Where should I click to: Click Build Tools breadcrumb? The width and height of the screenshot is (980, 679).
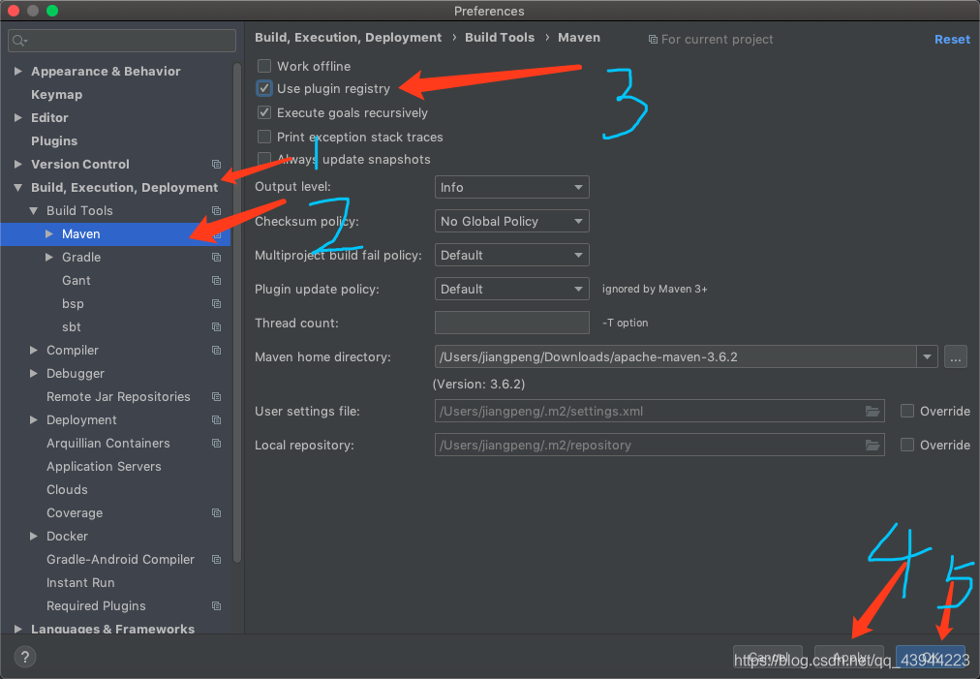[x=500, y=38]
